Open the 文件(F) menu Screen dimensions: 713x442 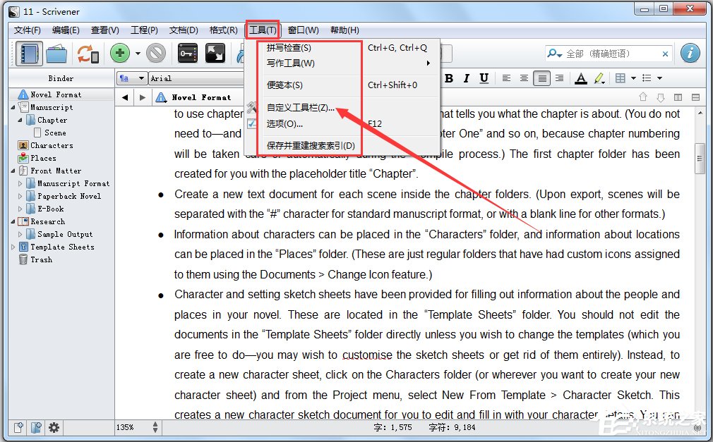point(28,30)
